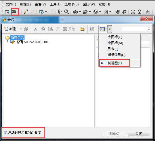Choose 详细信息(D) view option

[x=117, y=55]
